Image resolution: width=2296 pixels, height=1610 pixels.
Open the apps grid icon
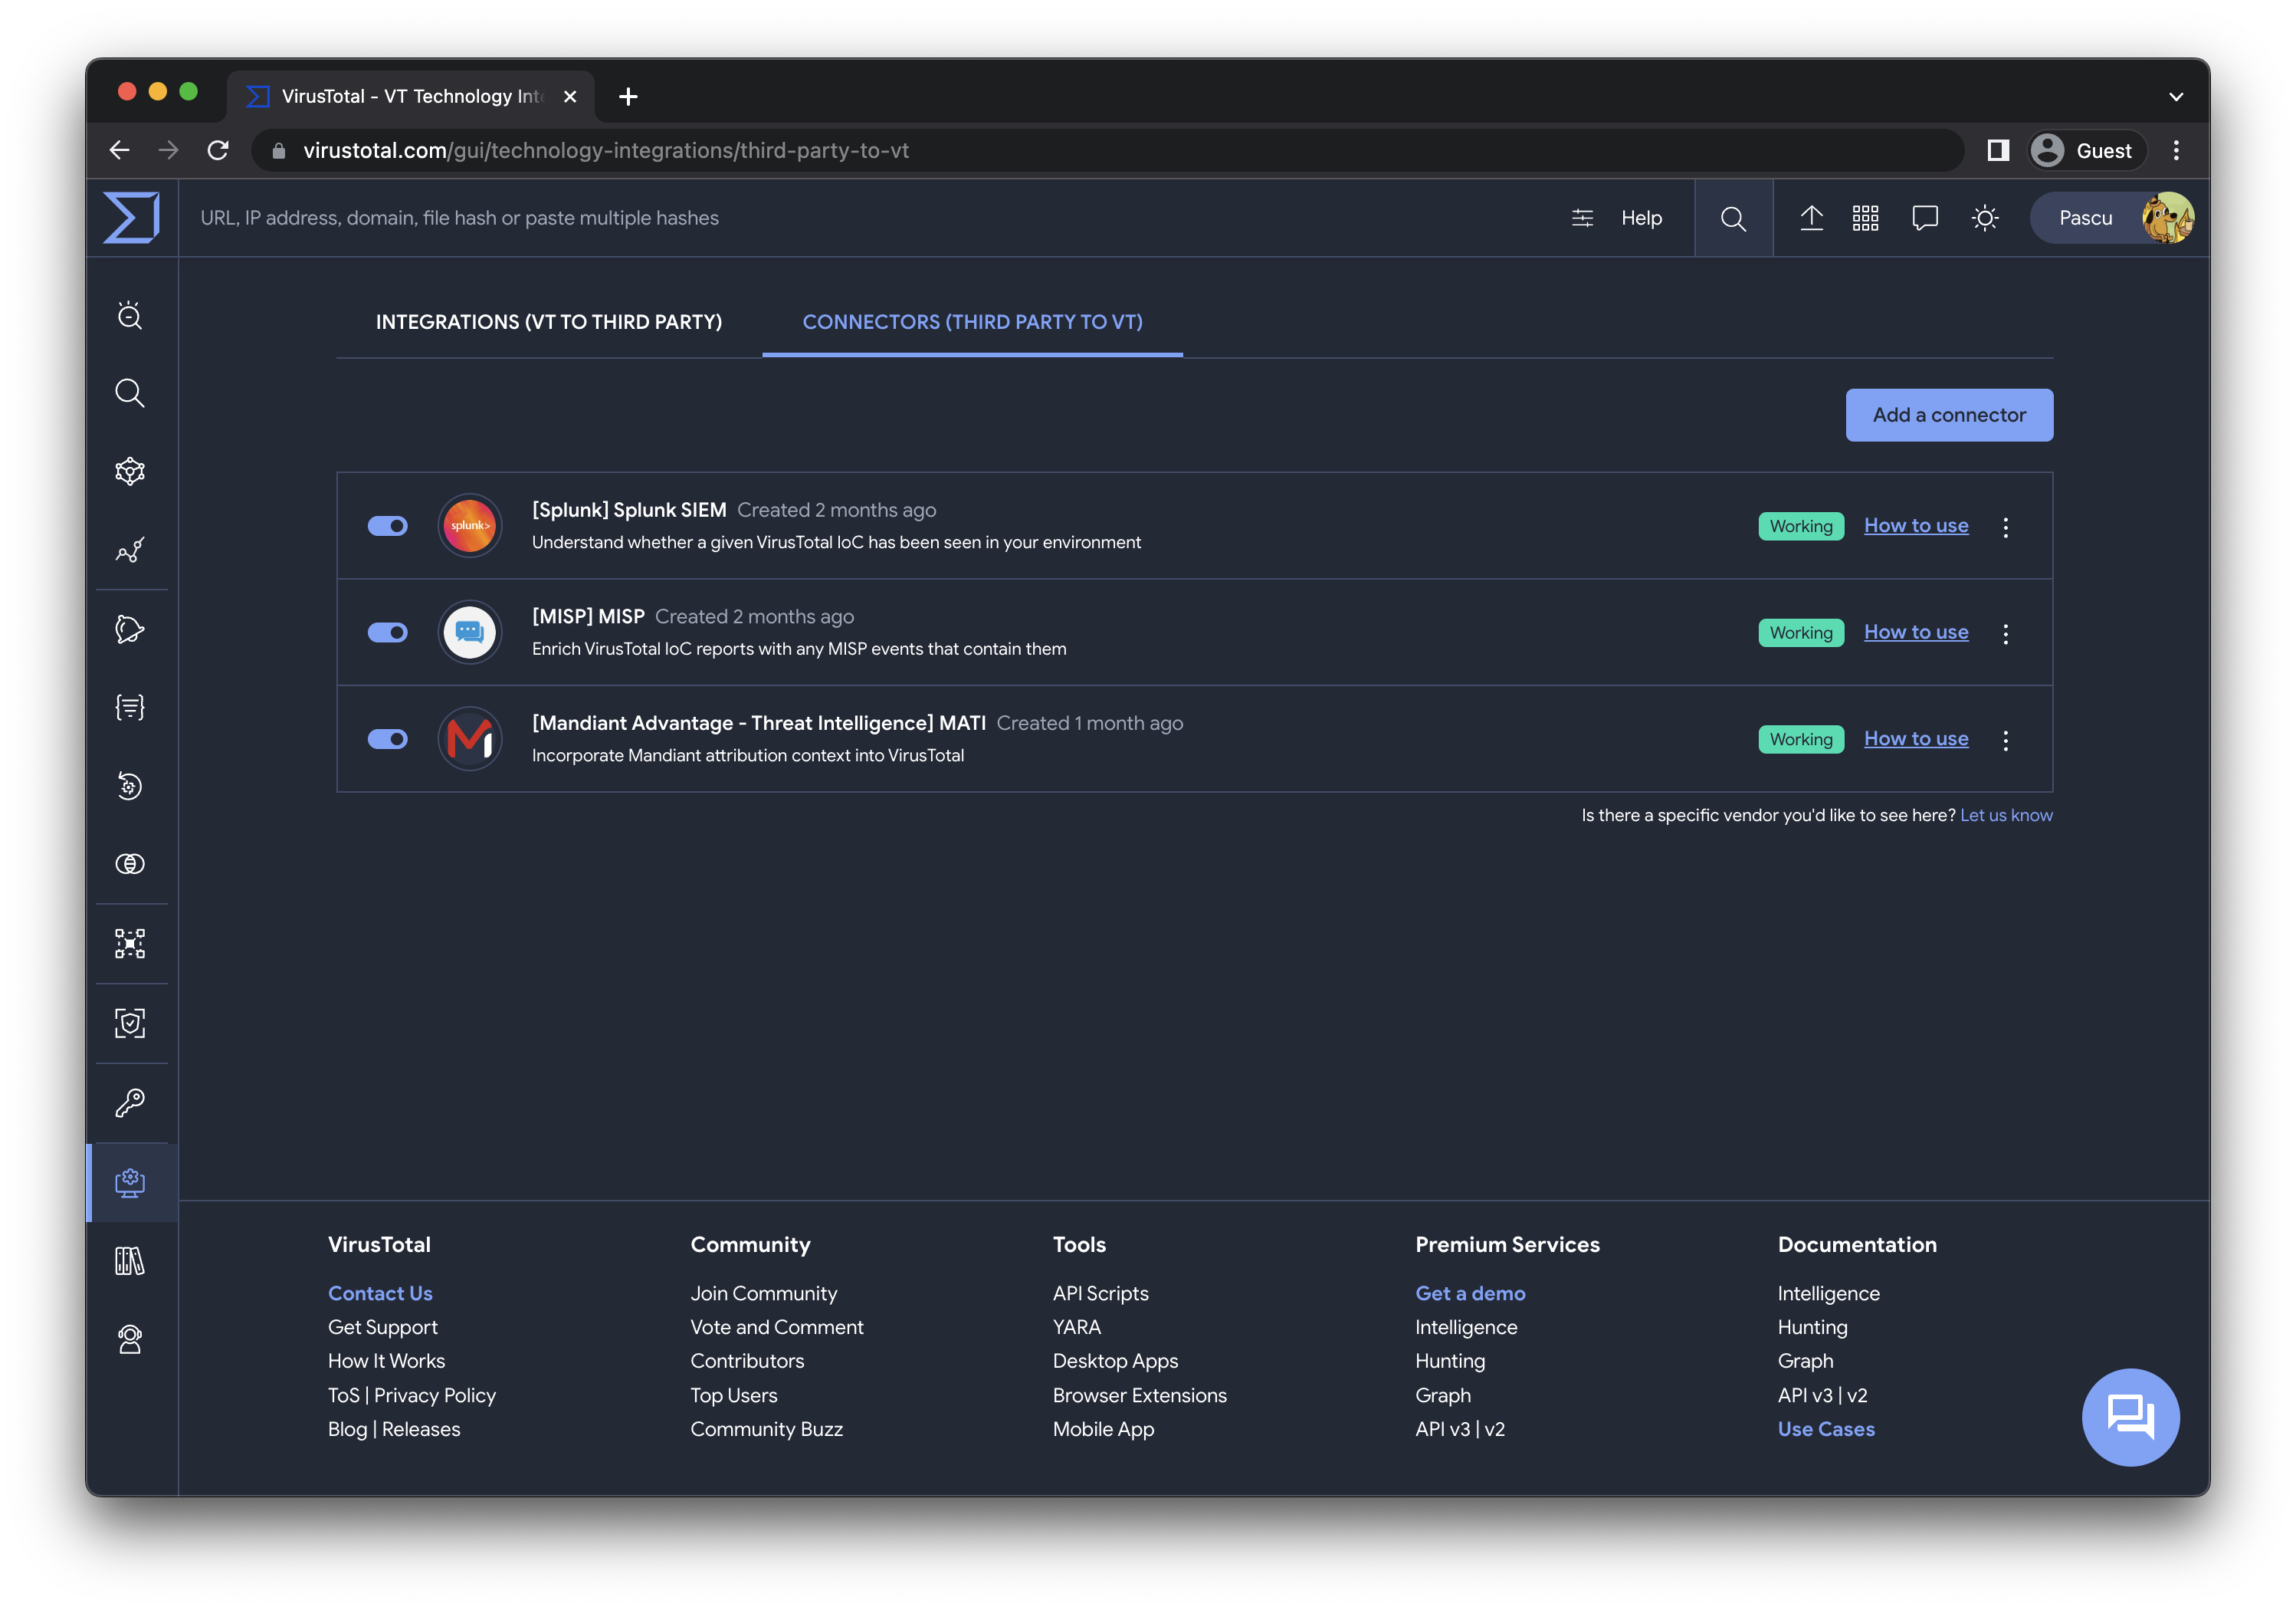coord(1865,217)
